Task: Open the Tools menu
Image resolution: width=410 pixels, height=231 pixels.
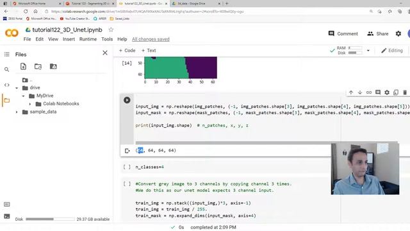Action: [107, 39]
